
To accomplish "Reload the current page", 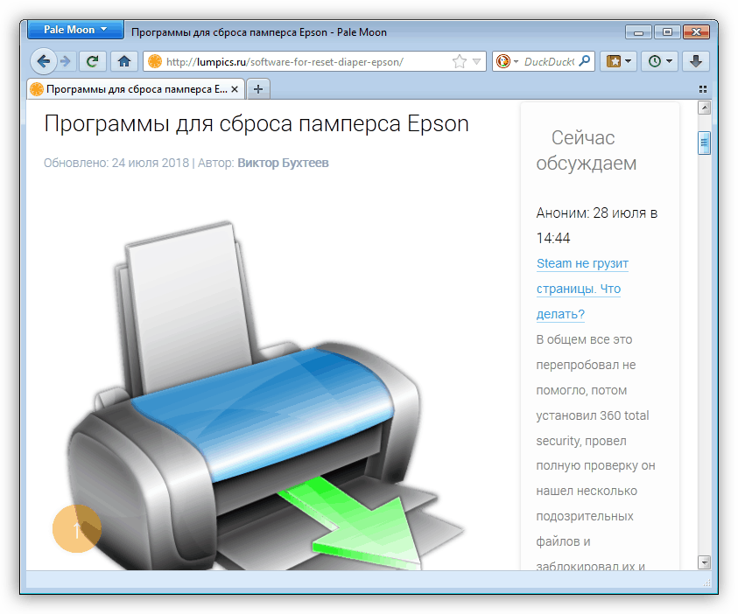I will [x=92, y=61].
